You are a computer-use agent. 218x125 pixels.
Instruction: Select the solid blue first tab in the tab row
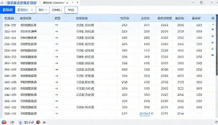7,10
